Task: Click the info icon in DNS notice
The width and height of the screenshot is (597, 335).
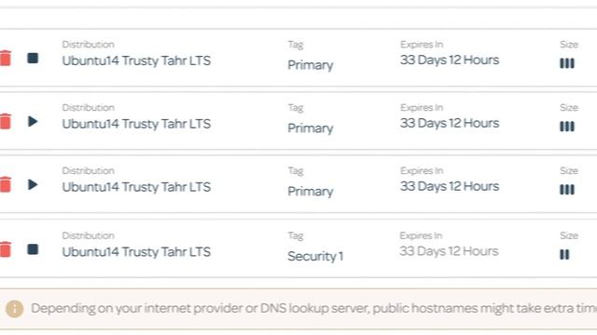Action: pos(15,309)
